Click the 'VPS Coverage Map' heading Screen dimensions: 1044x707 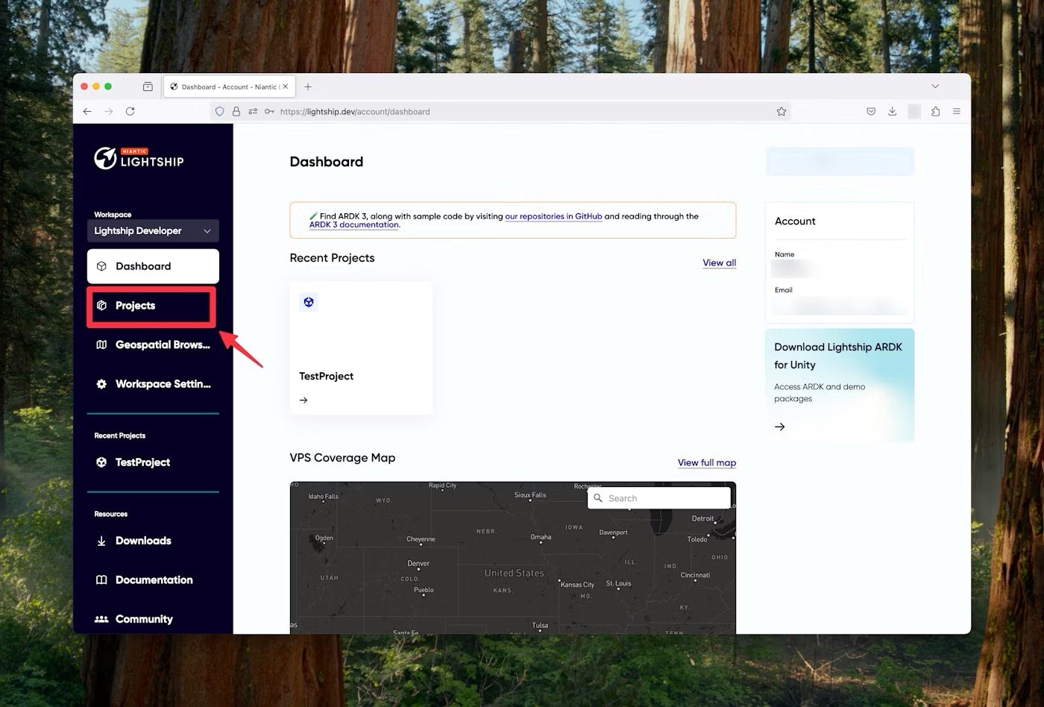342,458
